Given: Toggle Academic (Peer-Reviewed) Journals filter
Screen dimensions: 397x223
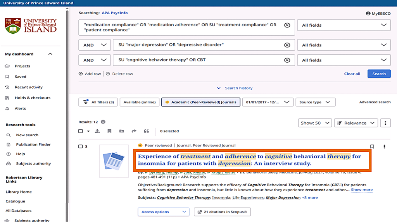Looking at the screenshot, I should click(x=201, y=102).
